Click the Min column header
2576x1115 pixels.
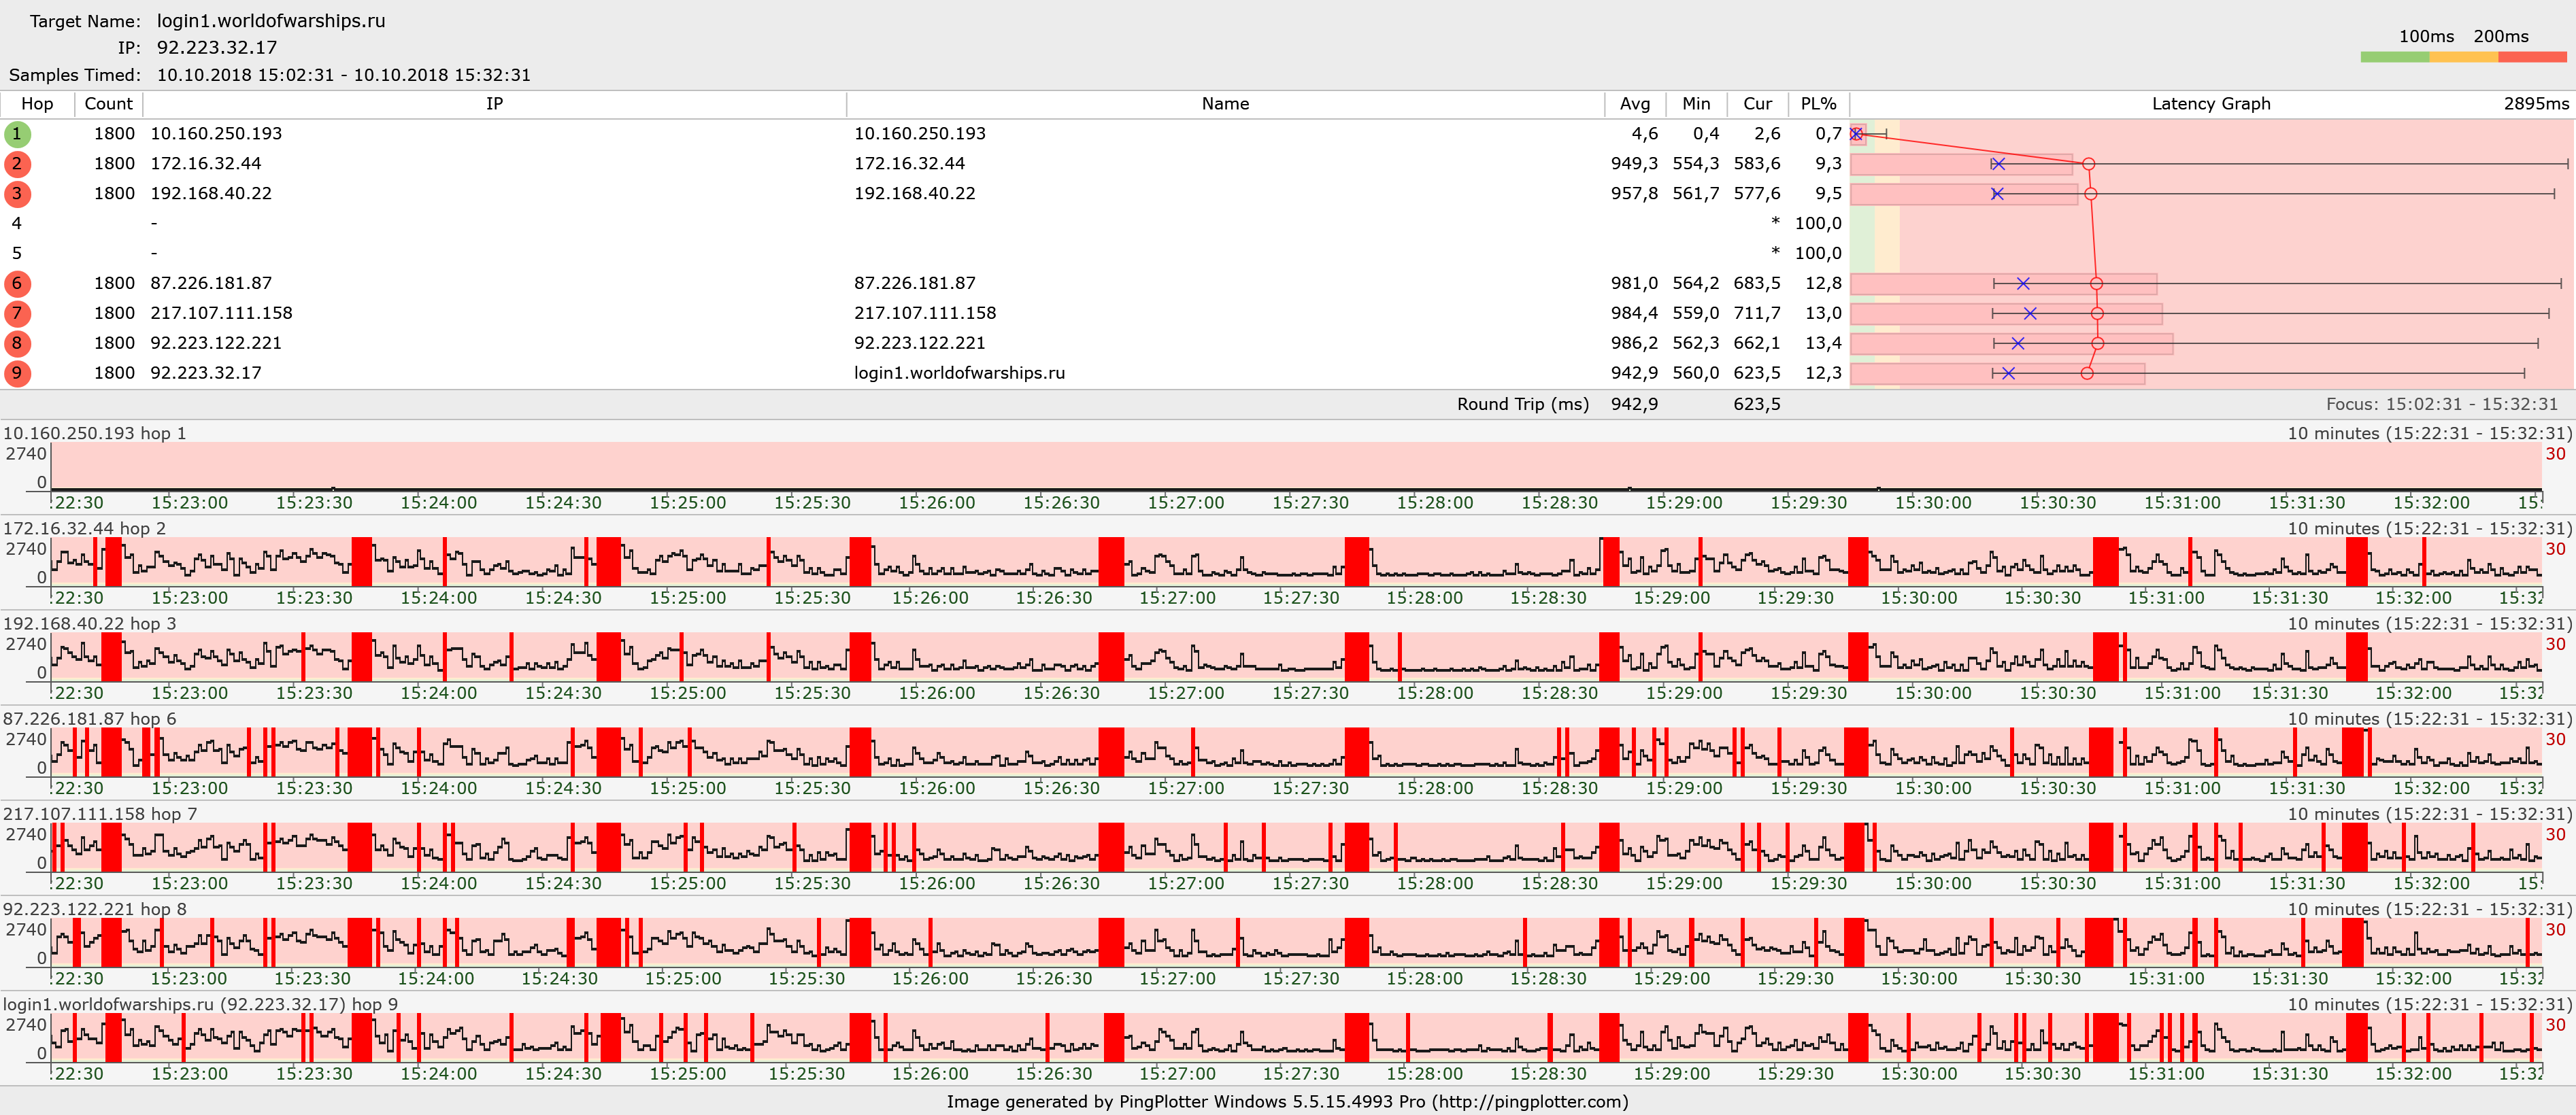click(x=1696, y=104)
